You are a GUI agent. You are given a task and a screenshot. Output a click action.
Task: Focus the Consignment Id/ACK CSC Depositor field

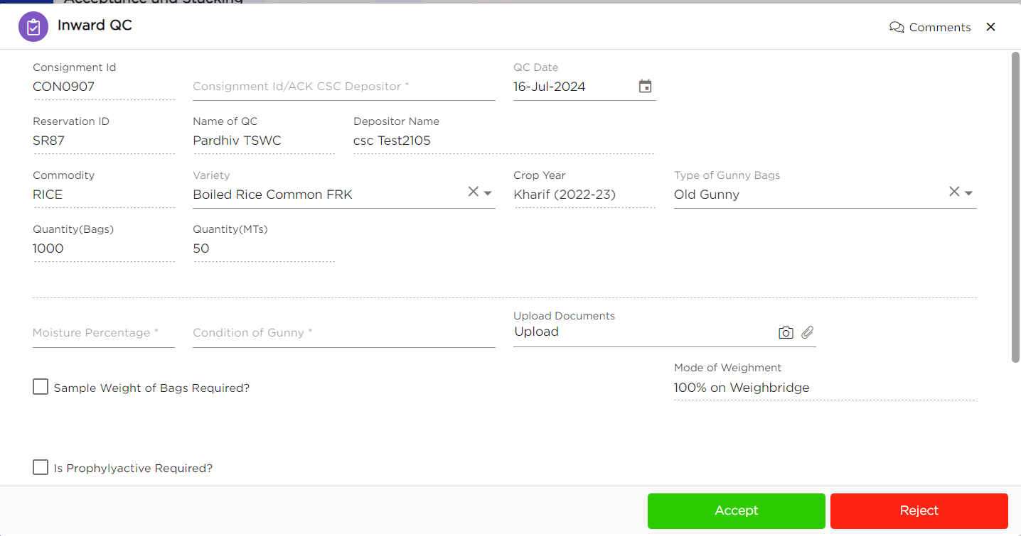tap(344, 87)
